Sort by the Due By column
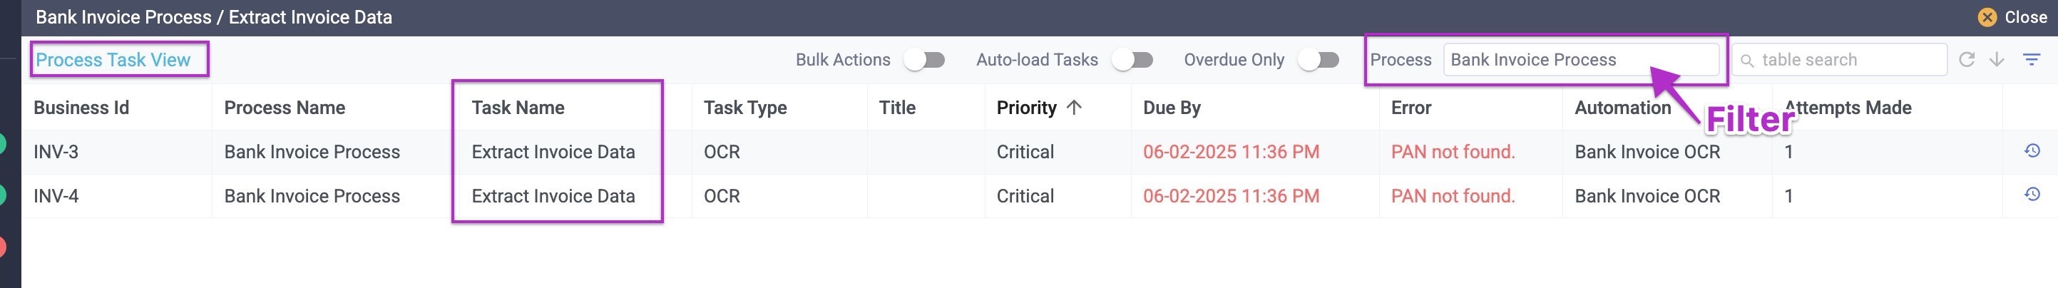The width and height of the screenshot is (2058, 288). coord(1171,108)
